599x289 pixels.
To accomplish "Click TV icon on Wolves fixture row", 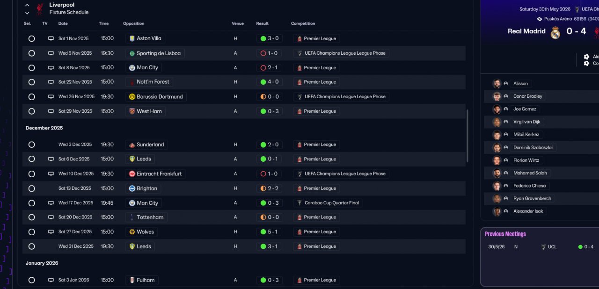I will 51,232.
